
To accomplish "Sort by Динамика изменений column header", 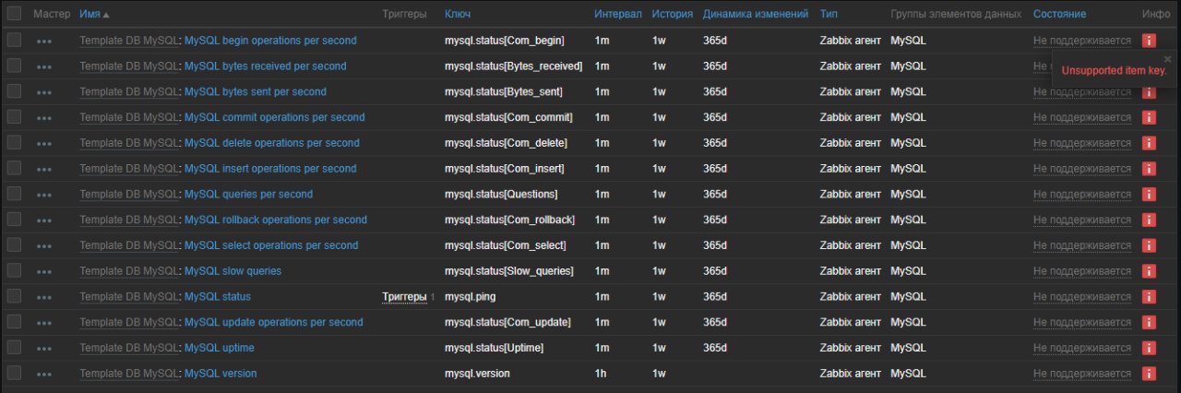I will click(x=756, y=15).
